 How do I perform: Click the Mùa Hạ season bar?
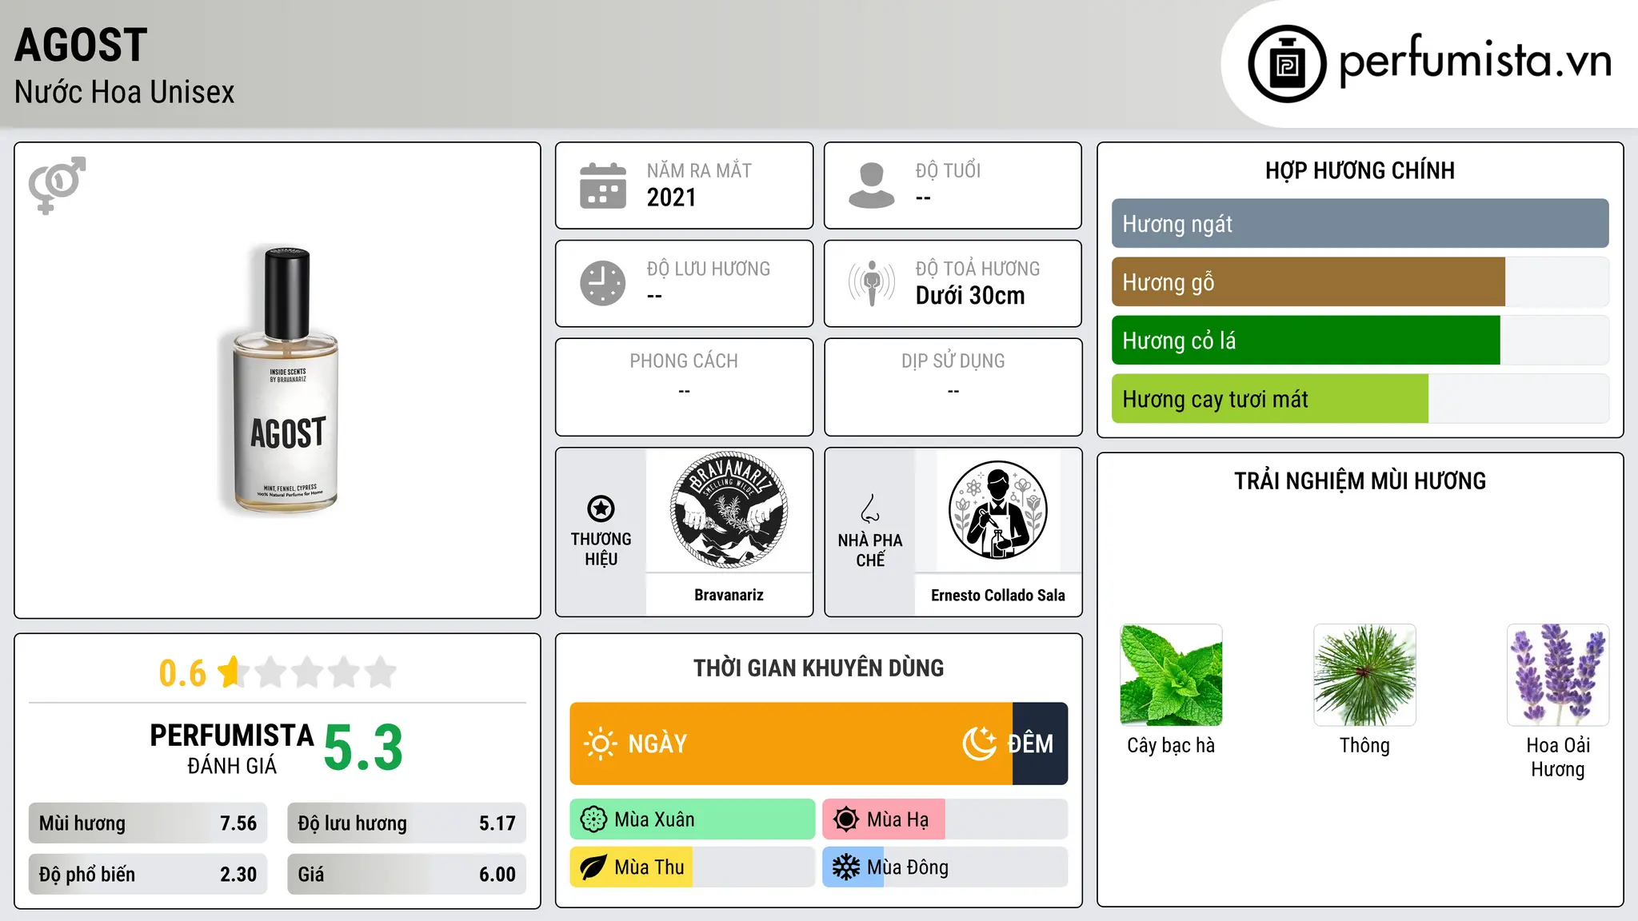click(945, 819)
